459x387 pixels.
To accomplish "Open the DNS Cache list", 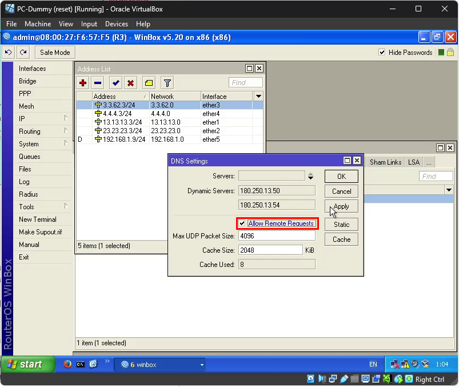I will tap(341, 240).
